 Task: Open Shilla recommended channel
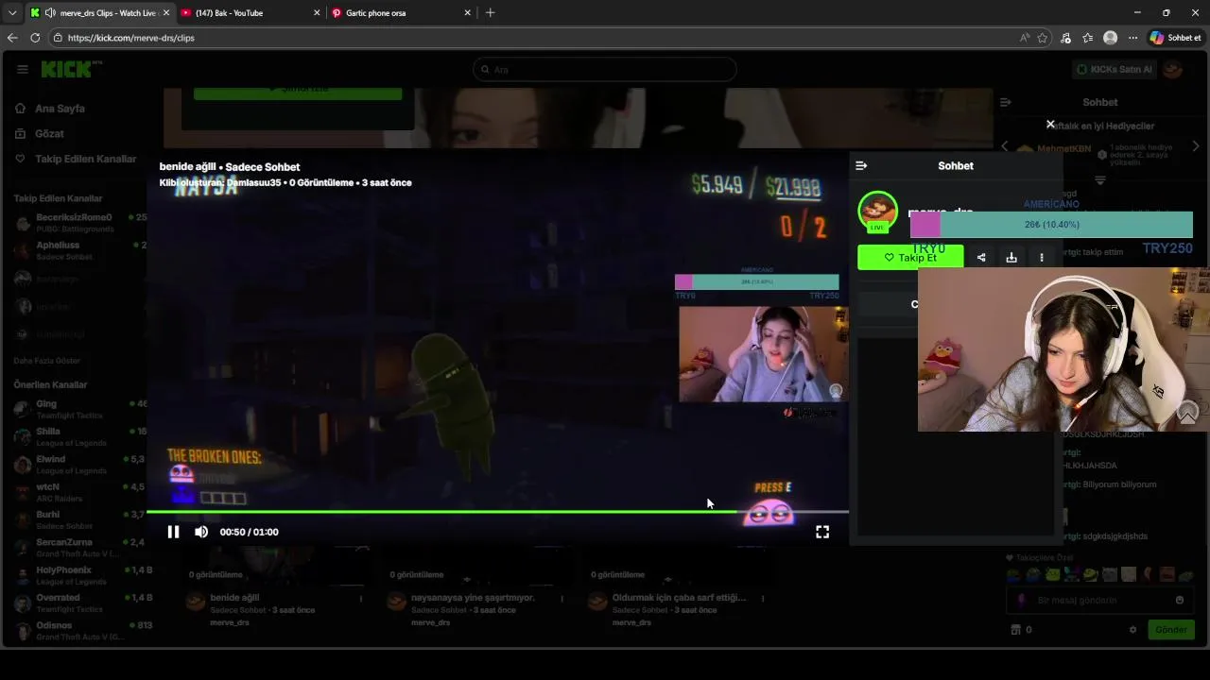[x=80, y=436]
